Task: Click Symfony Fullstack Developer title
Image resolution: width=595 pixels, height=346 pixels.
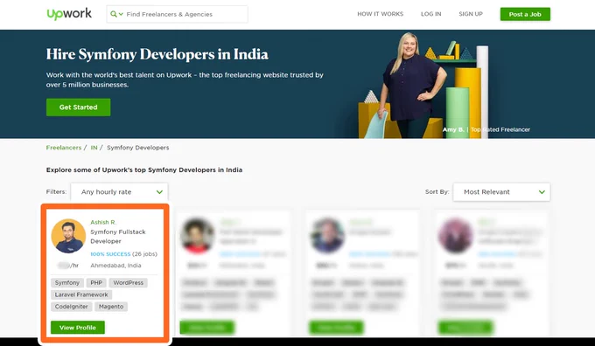Action: pyautogui.click(x=118, y=237)
